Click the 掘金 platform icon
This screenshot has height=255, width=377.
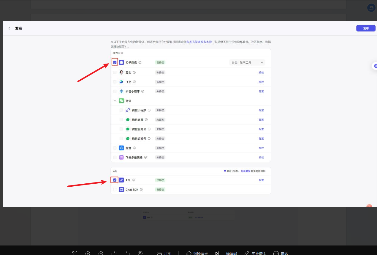click(121, 148)
